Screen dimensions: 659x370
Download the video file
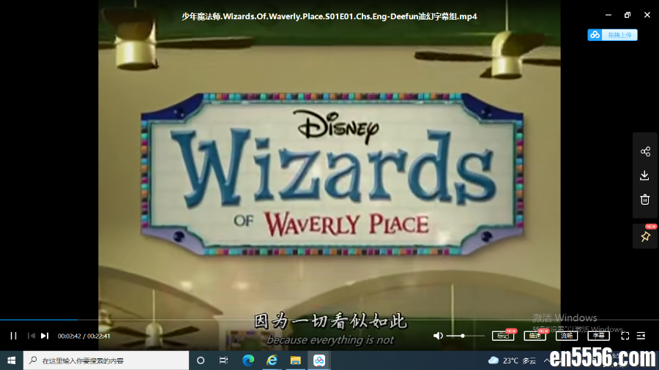pyautogui.click(x=644, y=175)
